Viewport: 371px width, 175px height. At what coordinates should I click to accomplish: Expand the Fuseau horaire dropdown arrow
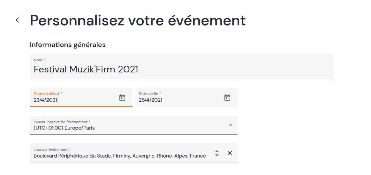tap(231, 125)
